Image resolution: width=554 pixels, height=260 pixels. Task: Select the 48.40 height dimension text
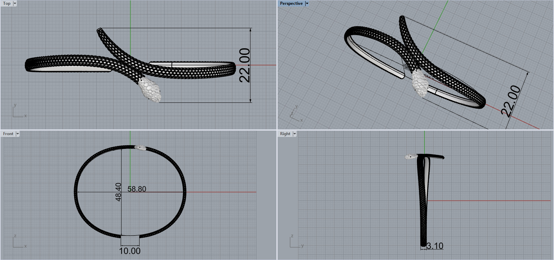pyautogui.click(x=118, y=192)
